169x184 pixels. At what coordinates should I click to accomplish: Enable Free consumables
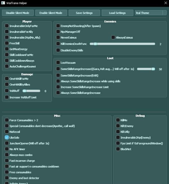pyautogui.click(x=7, y=172)
